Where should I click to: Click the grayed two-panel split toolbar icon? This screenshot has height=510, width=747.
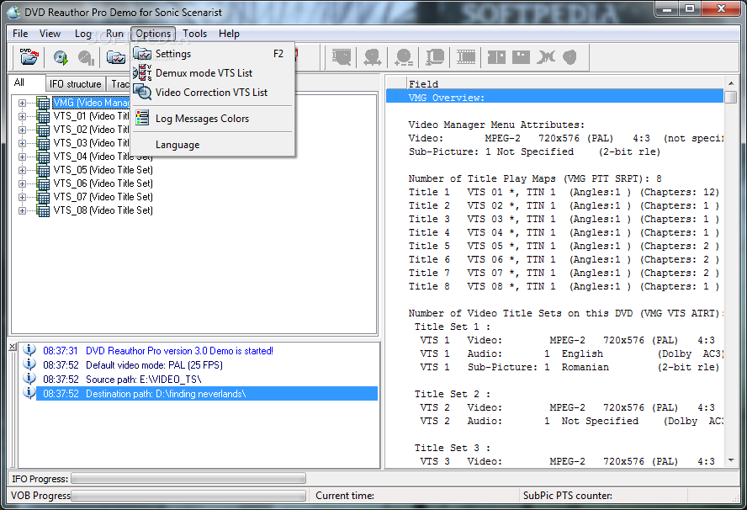point(496,57)
